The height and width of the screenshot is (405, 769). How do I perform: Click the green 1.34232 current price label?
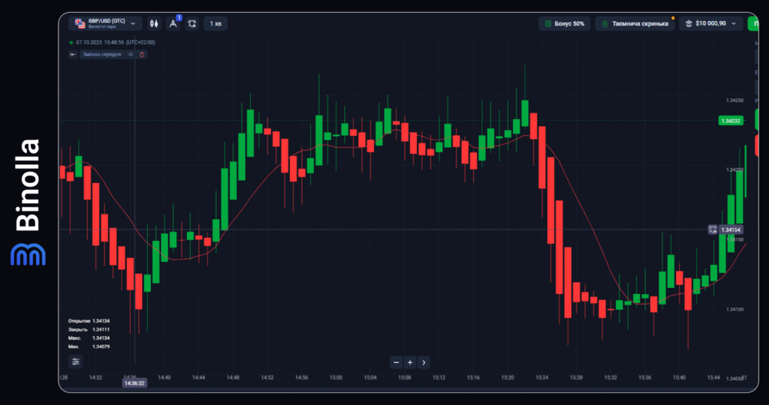pos(730,121)
